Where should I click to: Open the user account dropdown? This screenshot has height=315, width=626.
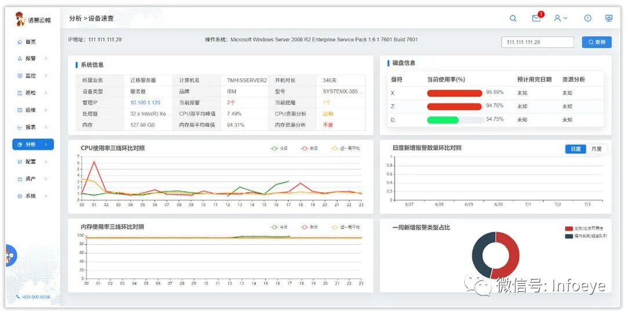coord(560,19)
